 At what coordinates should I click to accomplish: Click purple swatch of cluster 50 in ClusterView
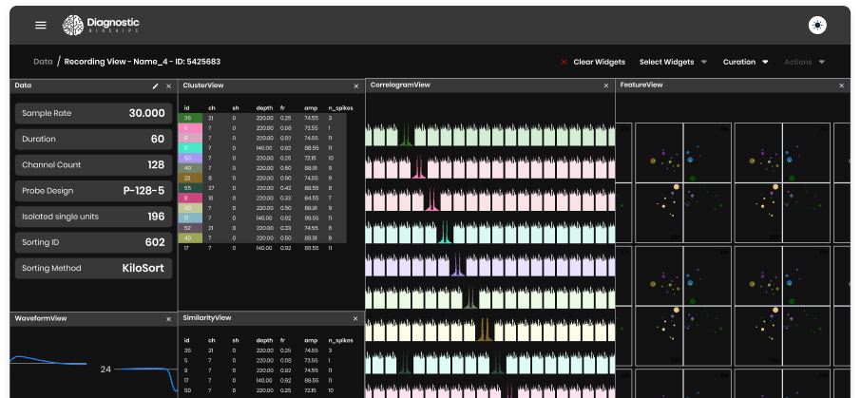click(x=190, y=158)
